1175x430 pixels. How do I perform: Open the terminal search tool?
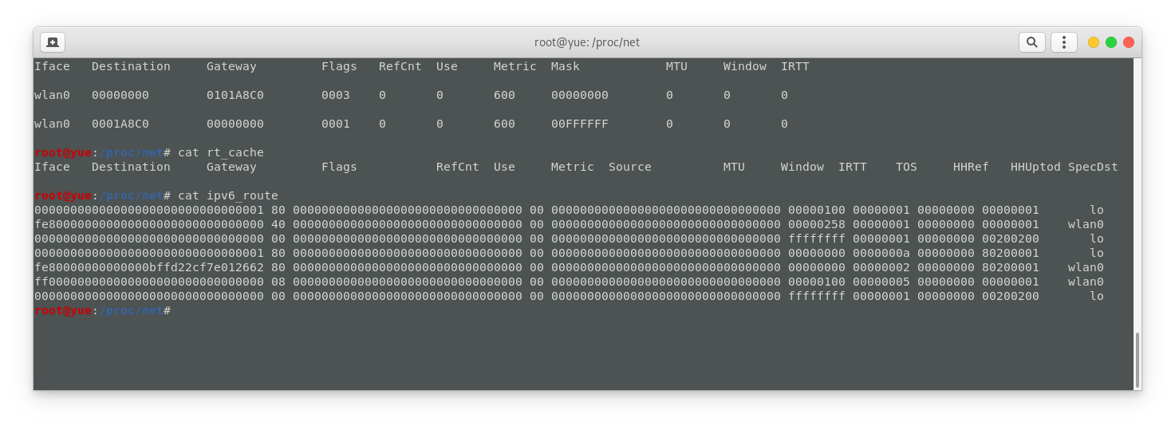coord(1032,42)
